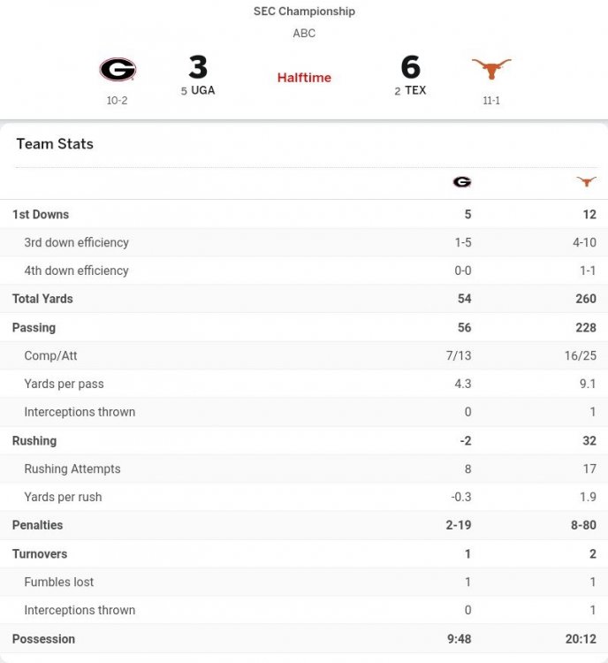The width and height of the screenshot is (608, 663).
Task: Select the Rushing Attempts row label
Action: (x=72, y=469)
